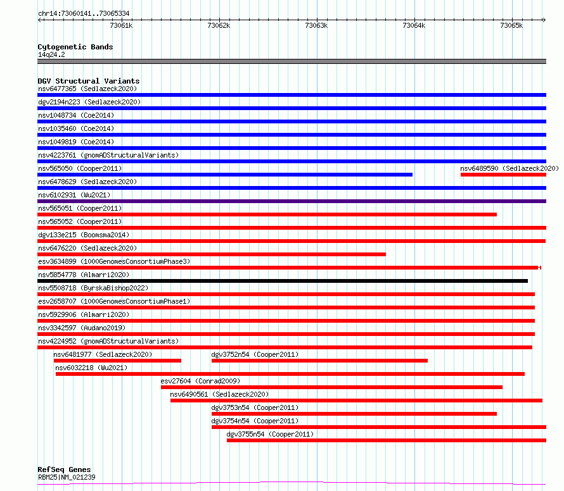
Task: Click the red dgv3752n54 variant bar
Action: click(320, 361)
